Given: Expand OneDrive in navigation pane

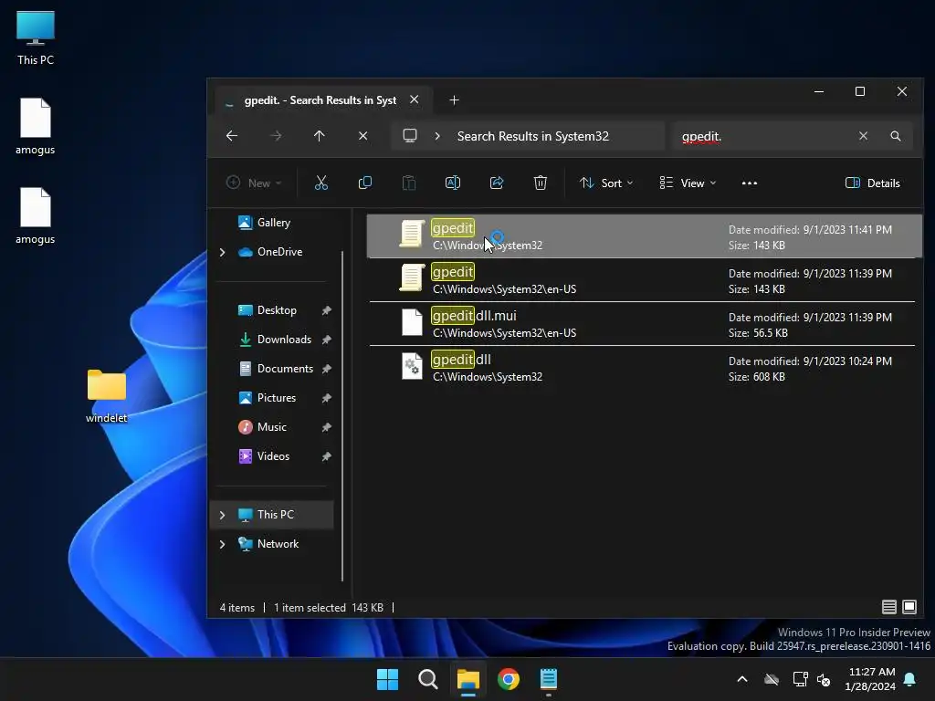Looking at the screenshot, I should [223, 252].
